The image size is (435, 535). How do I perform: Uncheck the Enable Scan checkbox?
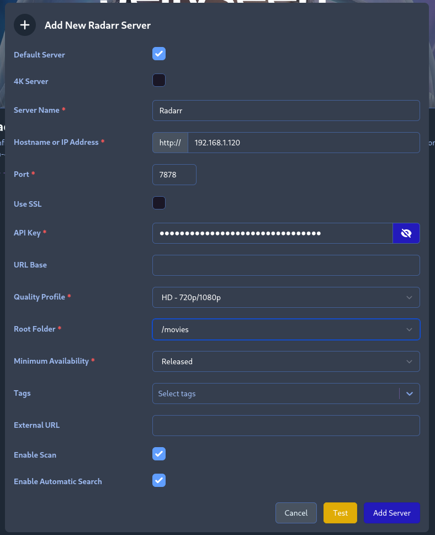point(159,454)
